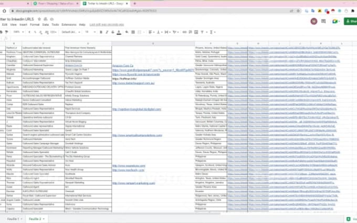The height and width of the screenshot is (223, 357).
Task: Switch to the Fiverr browser tab
Action: (x=56, y=4)
